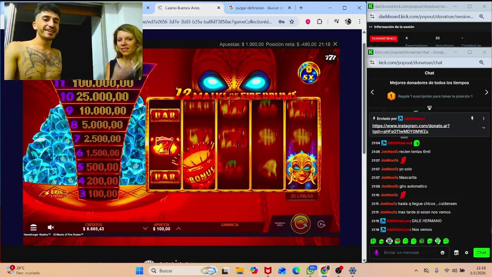Focus the Enviar un mensaje field
This screenshot has width=492, height=277.
(x=409, y=252)
